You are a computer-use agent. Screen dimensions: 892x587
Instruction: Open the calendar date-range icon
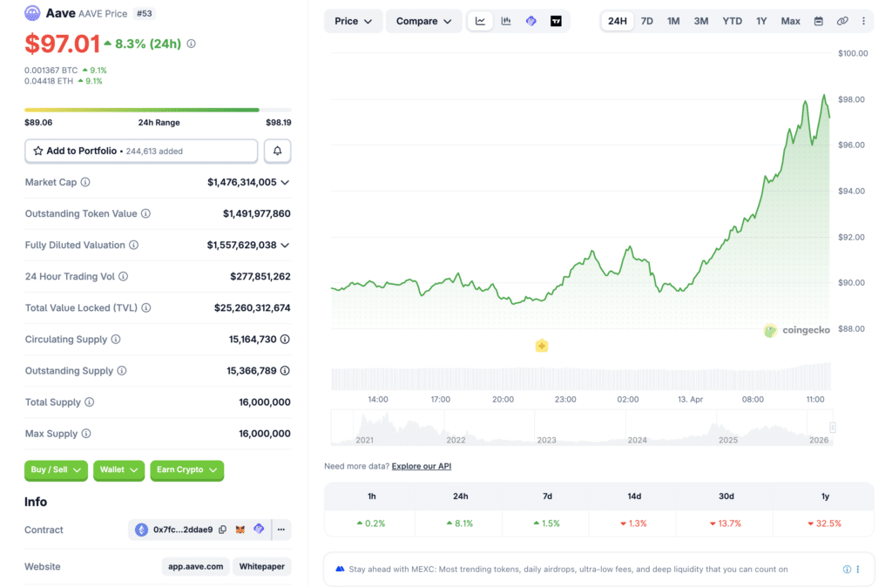(x=818, y=20)
